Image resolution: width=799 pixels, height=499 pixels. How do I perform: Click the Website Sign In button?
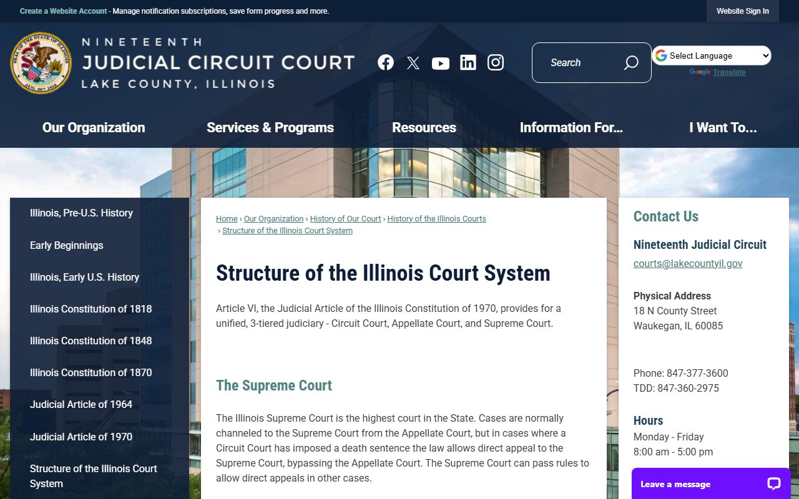pos(743,11)
